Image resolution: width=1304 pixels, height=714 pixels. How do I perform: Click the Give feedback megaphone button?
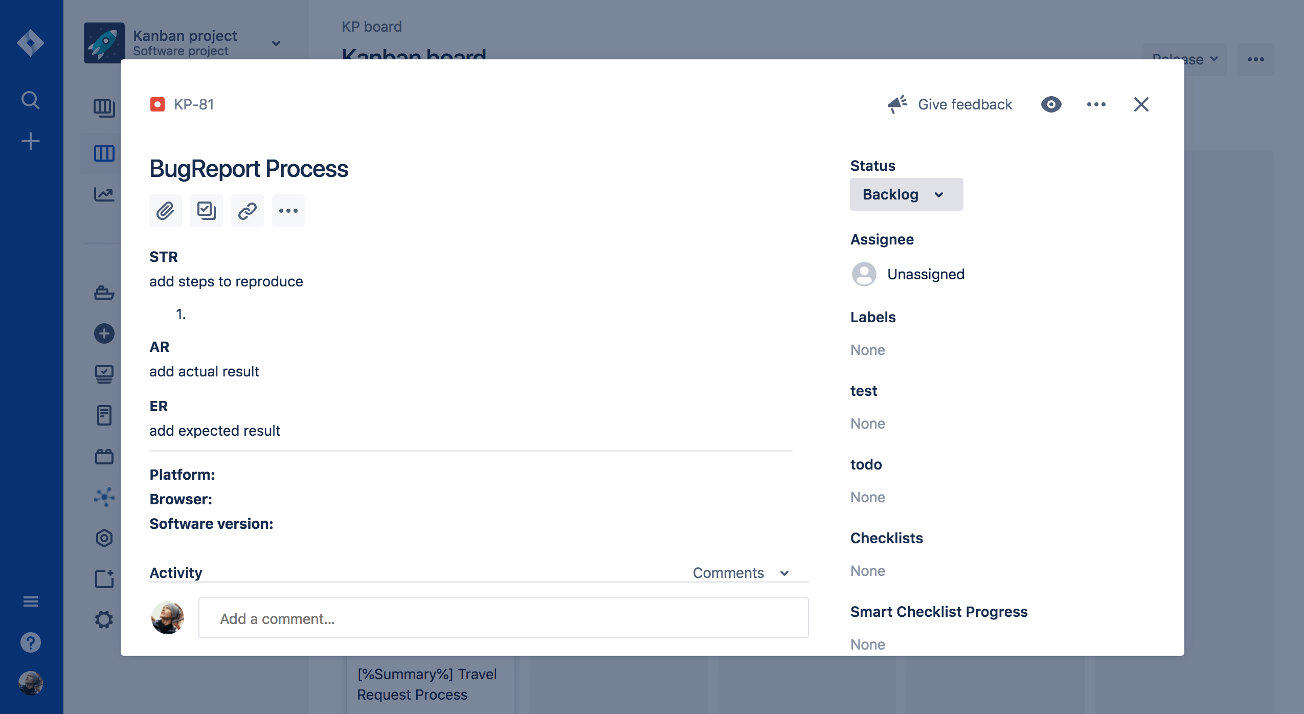coord(950,104)
